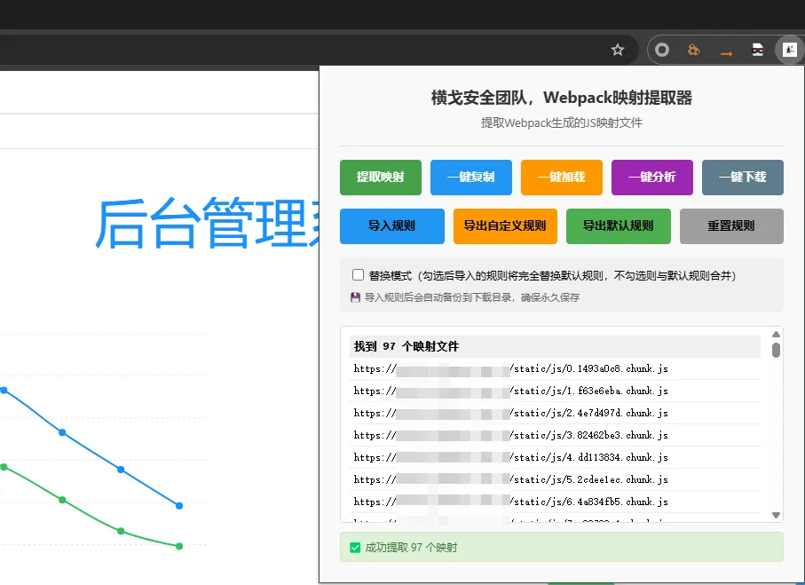
Task: Click the 一键下载 gray-blue button
Action: click(x=742, y=178)
